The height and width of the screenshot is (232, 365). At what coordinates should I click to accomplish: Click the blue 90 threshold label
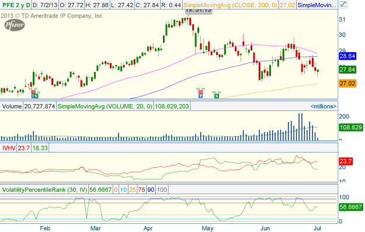tap(151, 189)
